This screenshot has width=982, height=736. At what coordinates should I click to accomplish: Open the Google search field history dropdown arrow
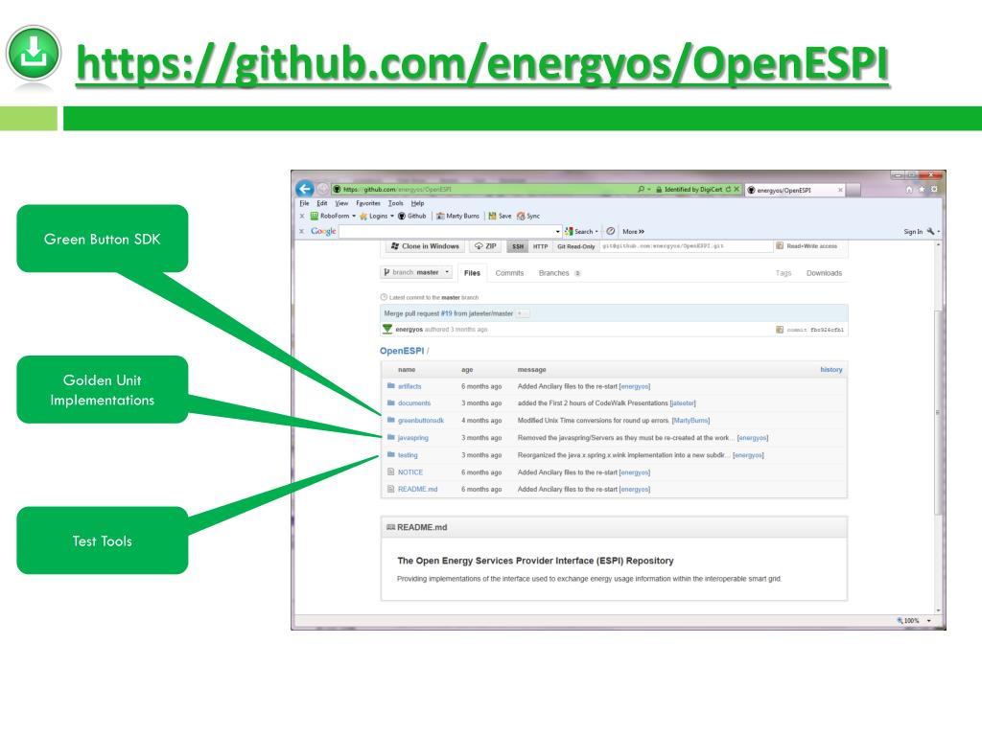pyautogui.click(x=557, y=232)
